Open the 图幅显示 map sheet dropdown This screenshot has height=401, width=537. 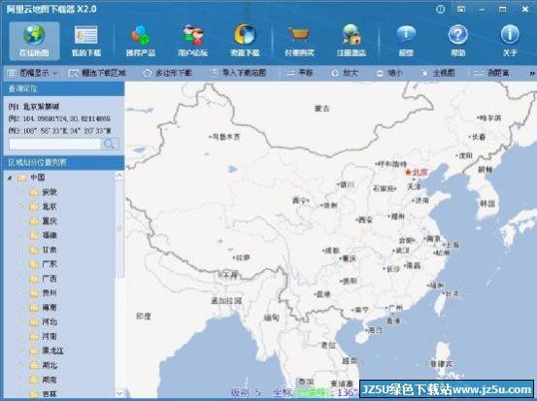(x=32, y=73)
